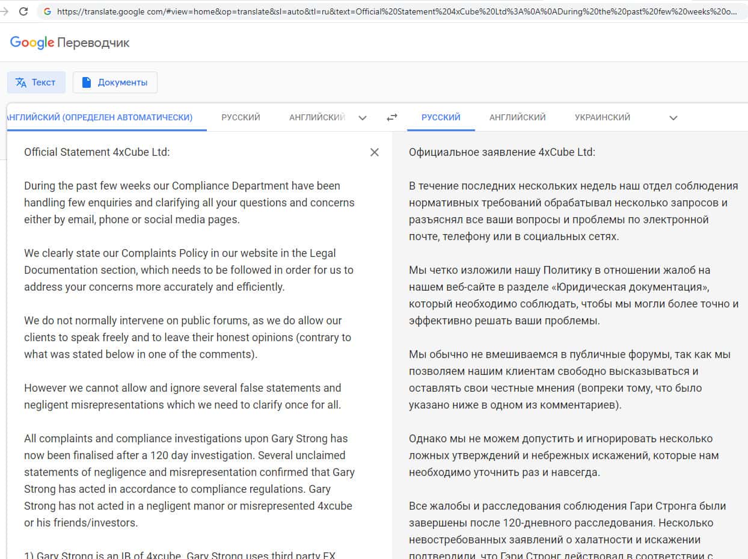Click the cut-off source line '1) Gary Strong is an IB of 4xcube'
This screenshot has height=559, width=748.
pyautogui.click(x=180, y=555)
